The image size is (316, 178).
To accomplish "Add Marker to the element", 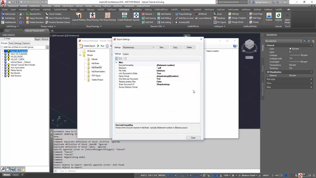I will pyautogui.click(x=164, y=14).
